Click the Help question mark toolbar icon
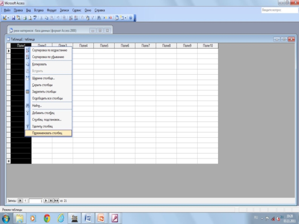The height and width of the screenshot is (224, 299). coord(130,18)
